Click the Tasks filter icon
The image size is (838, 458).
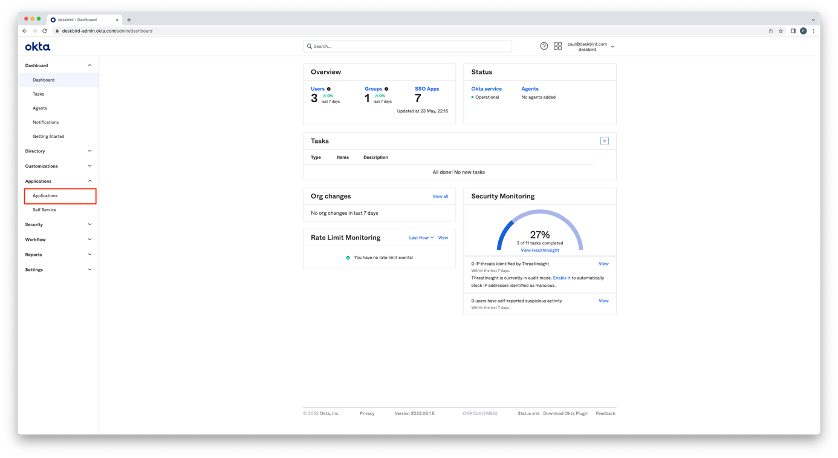(604, 141)
